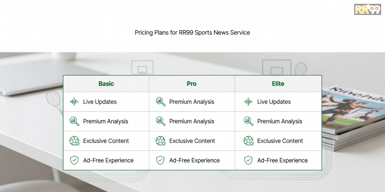Click first-row Premium Analysis text under Pro
Viewport: 385px width, 192px height.
[x=192, y=102]
